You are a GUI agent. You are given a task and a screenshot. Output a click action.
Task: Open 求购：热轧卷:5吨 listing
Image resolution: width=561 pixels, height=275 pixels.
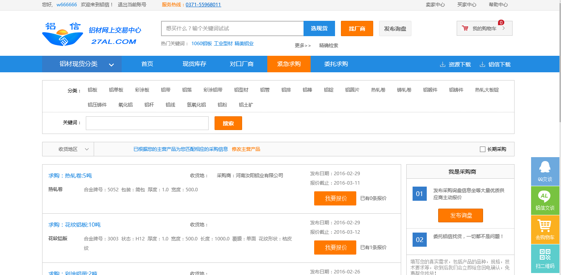pos(70,176)
